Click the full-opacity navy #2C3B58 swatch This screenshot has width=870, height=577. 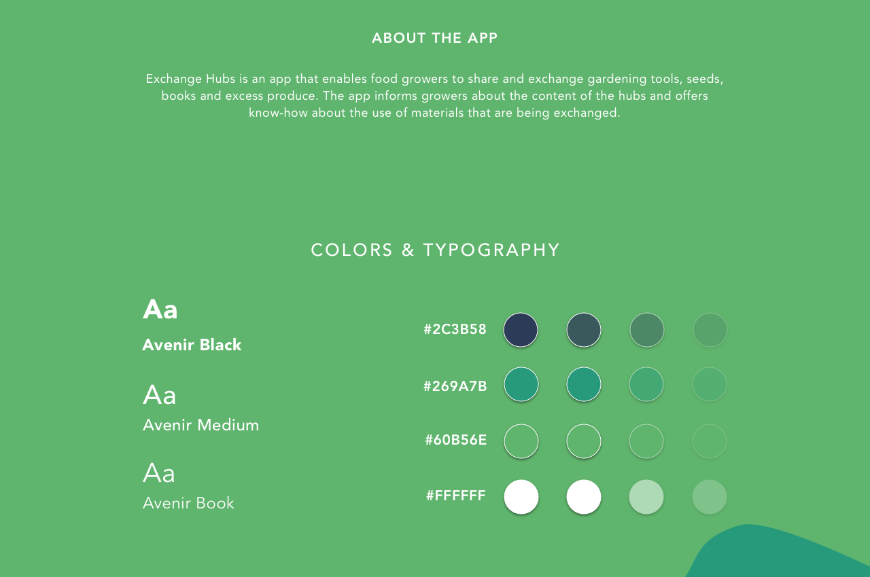point(521,330)
